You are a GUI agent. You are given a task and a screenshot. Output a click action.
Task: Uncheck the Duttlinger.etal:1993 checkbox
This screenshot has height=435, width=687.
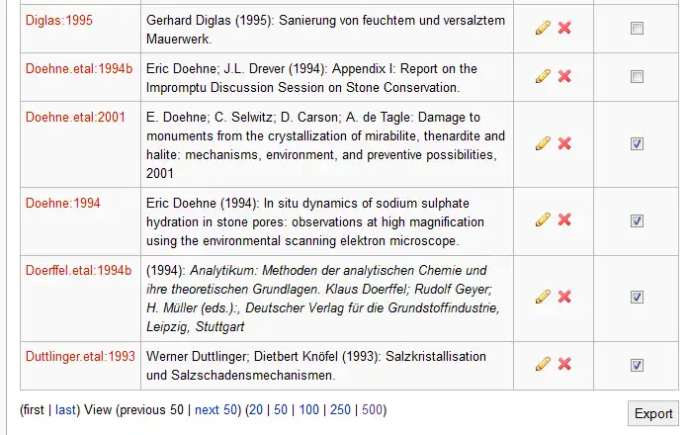click(x=637, y=365)
